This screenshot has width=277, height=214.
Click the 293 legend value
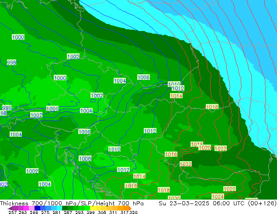pyautogui.click(x=80, y=212)
